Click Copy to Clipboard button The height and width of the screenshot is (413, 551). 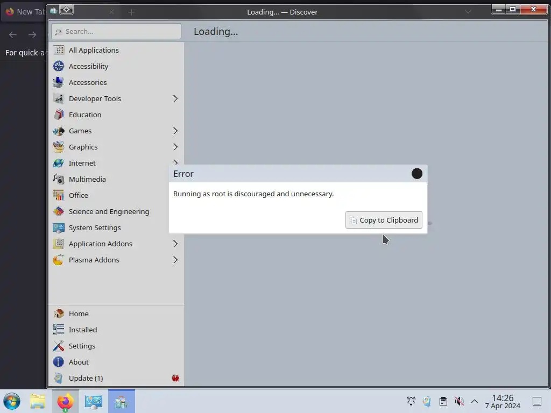point(384,220)
